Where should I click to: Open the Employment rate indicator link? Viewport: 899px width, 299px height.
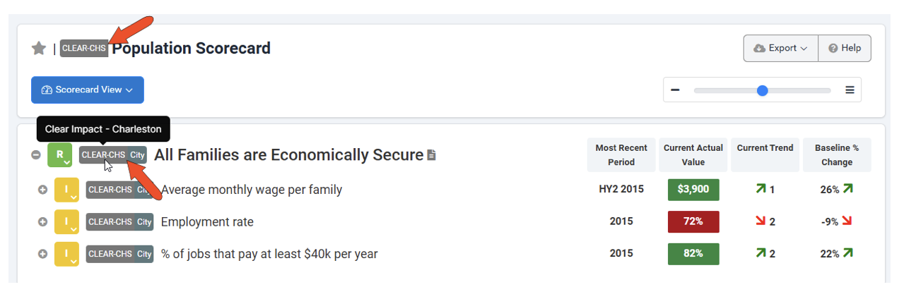(207, 221)
